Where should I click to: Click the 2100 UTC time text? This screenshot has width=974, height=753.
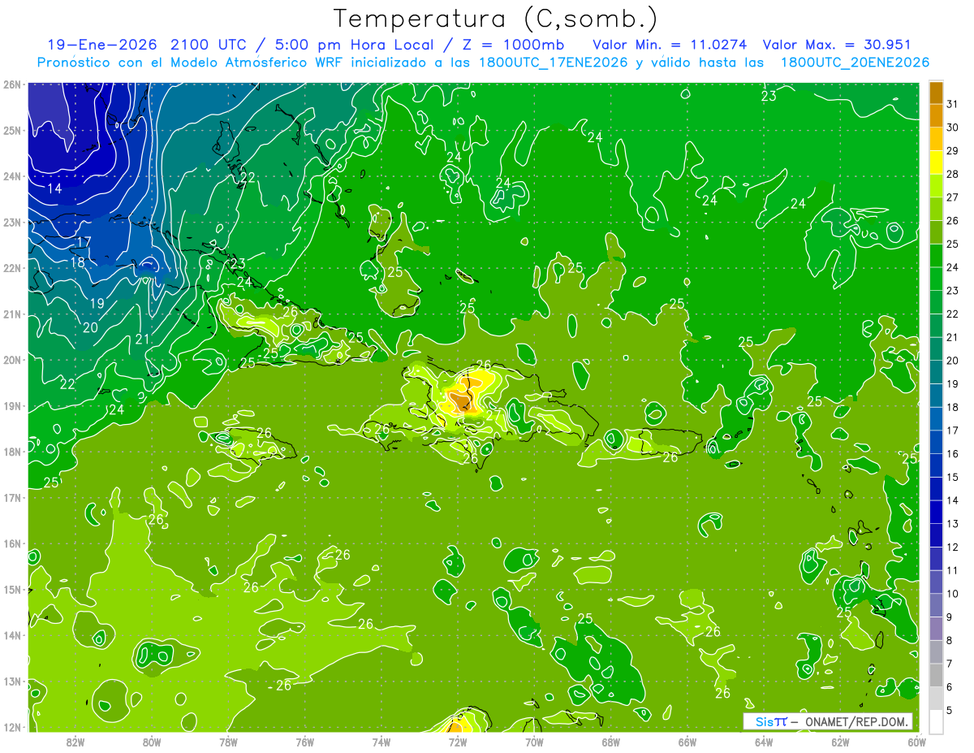[210, 45]
